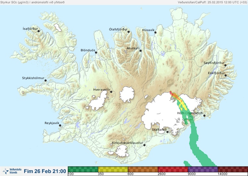The width and height of the screenshot is (248, 176).
Task: Click the Blönduós label text
Action: [x=88, y=50]
